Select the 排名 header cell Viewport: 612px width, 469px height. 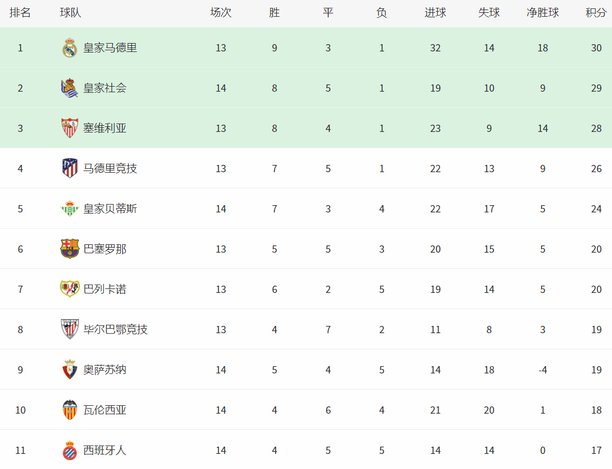click(x=20, y=12)
